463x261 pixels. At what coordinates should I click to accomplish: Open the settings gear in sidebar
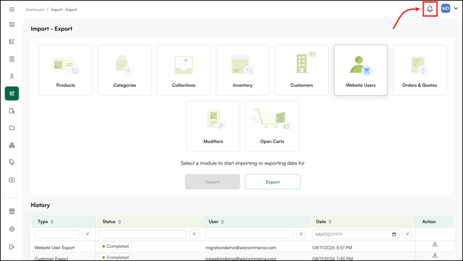click(x=12, y=229)
